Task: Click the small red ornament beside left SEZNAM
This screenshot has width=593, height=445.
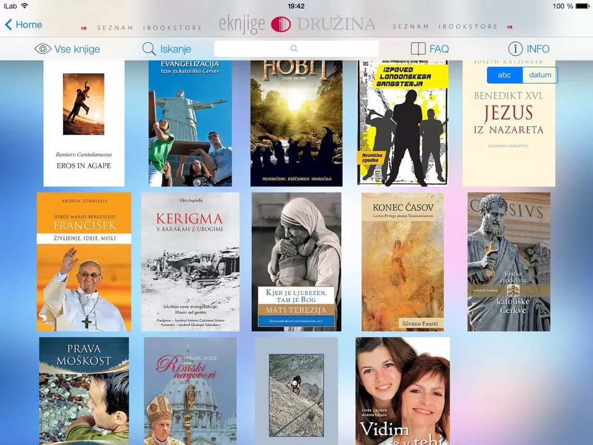Action: [84, 28]
